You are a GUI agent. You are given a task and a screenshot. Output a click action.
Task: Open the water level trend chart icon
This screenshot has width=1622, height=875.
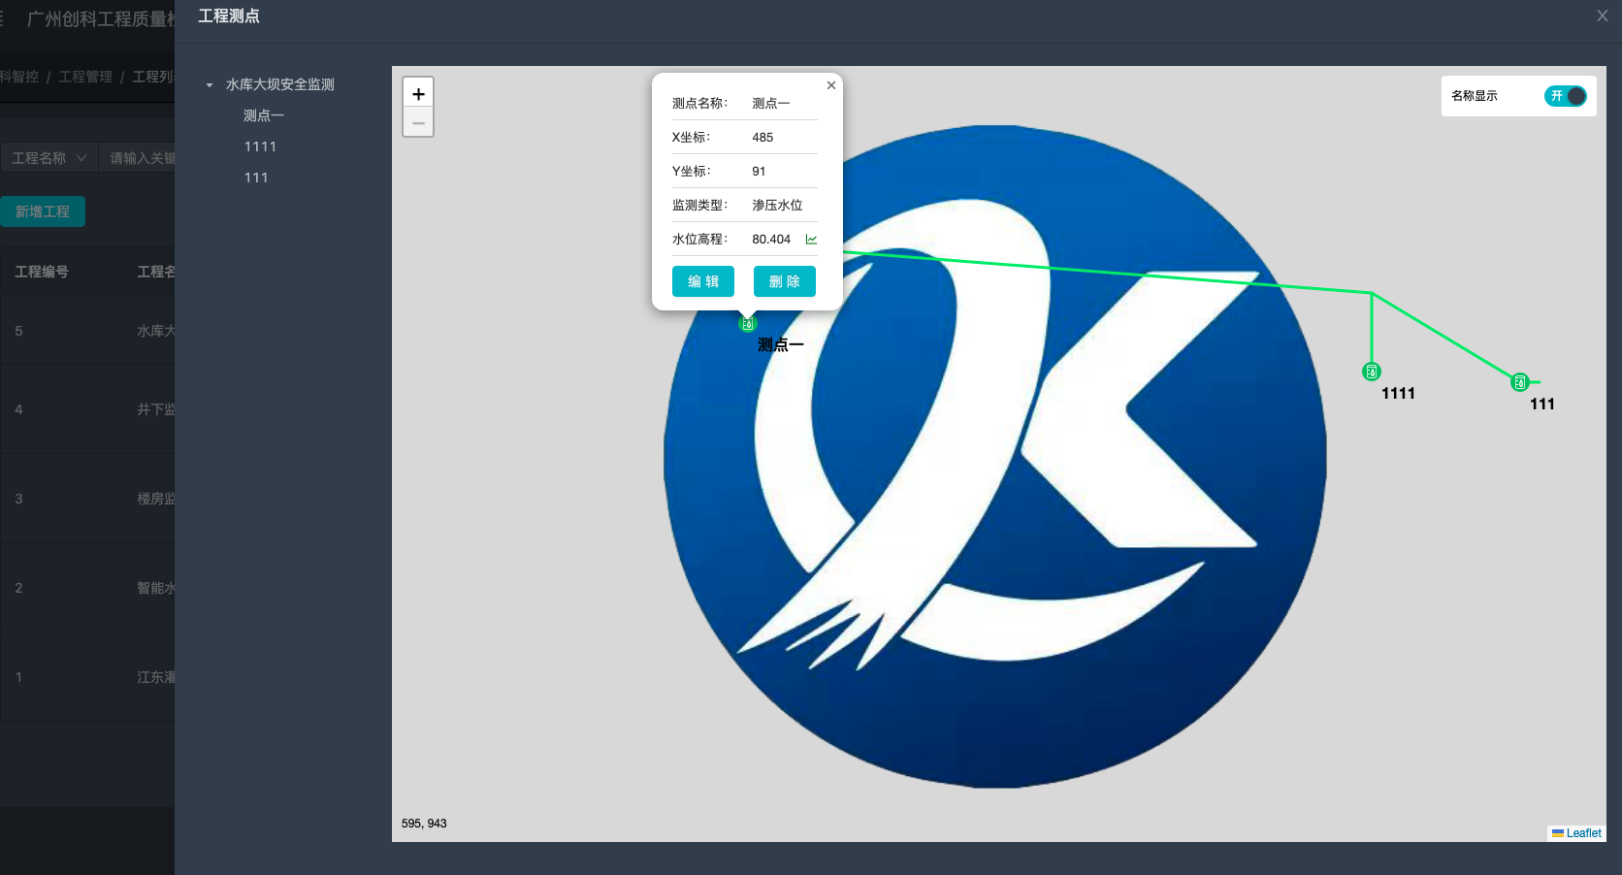(811, 240)
